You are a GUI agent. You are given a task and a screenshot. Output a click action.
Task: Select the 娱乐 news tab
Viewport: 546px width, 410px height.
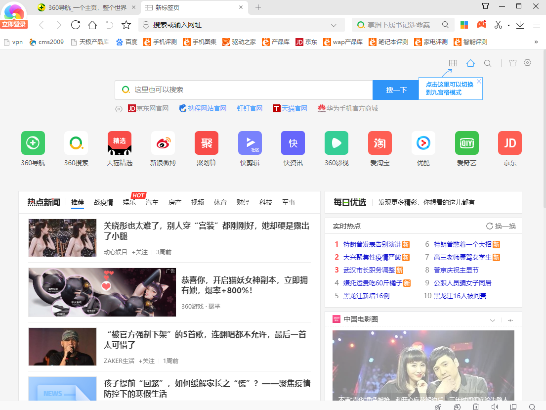click(129, 202)
